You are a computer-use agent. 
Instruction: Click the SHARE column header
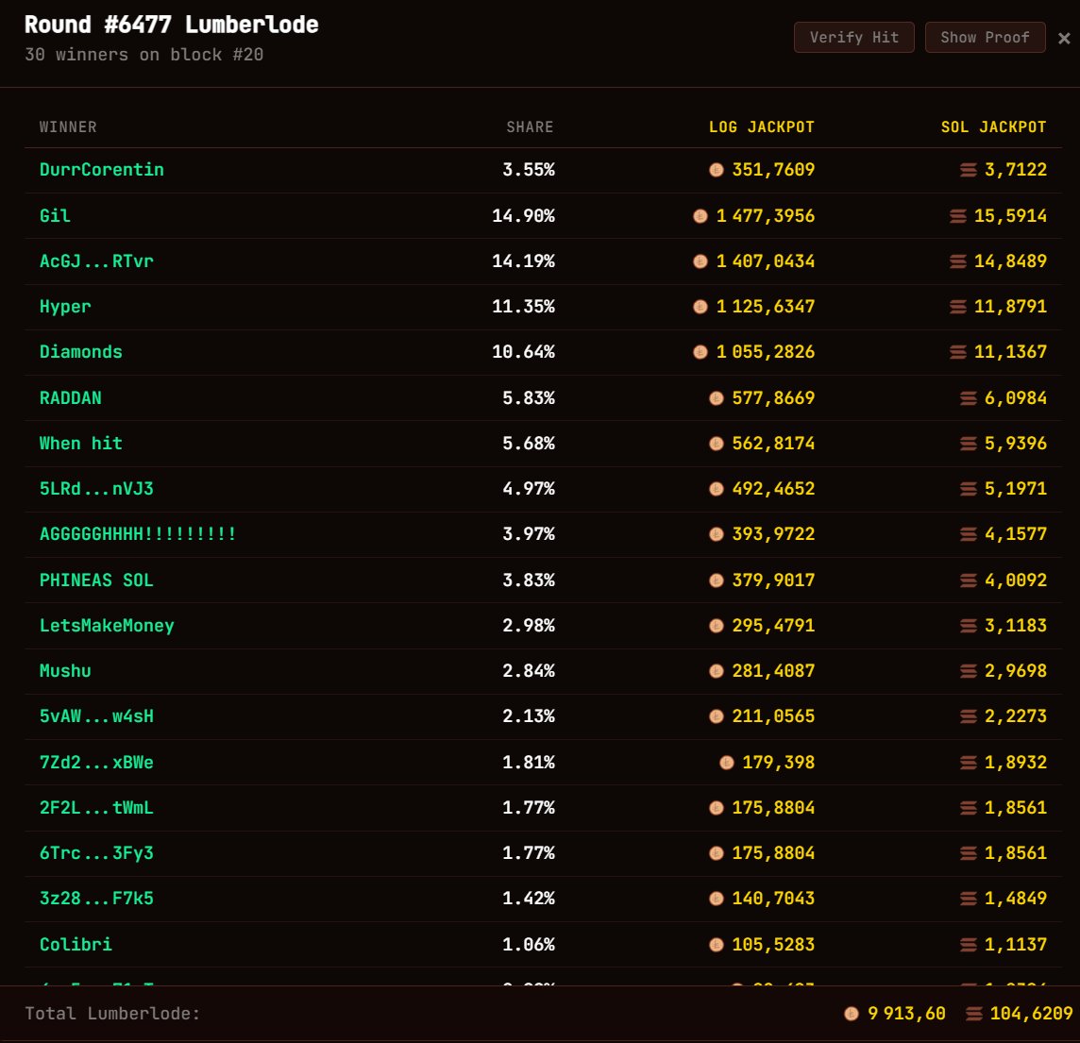(x=530, y=126)
